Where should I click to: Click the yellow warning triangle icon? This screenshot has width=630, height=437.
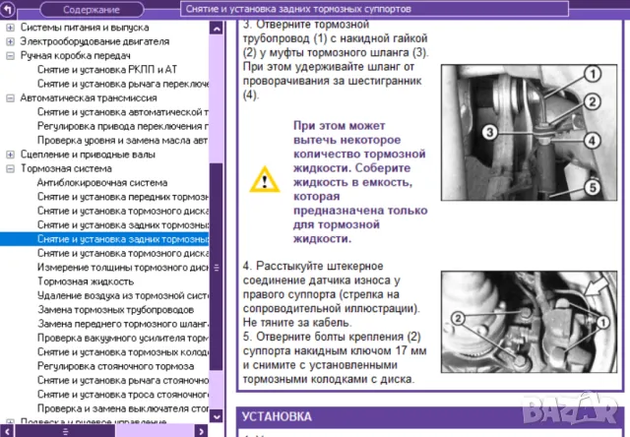(x=263, y=180)
